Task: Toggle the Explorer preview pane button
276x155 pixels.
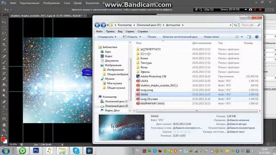Action: [x=249, y=37]
